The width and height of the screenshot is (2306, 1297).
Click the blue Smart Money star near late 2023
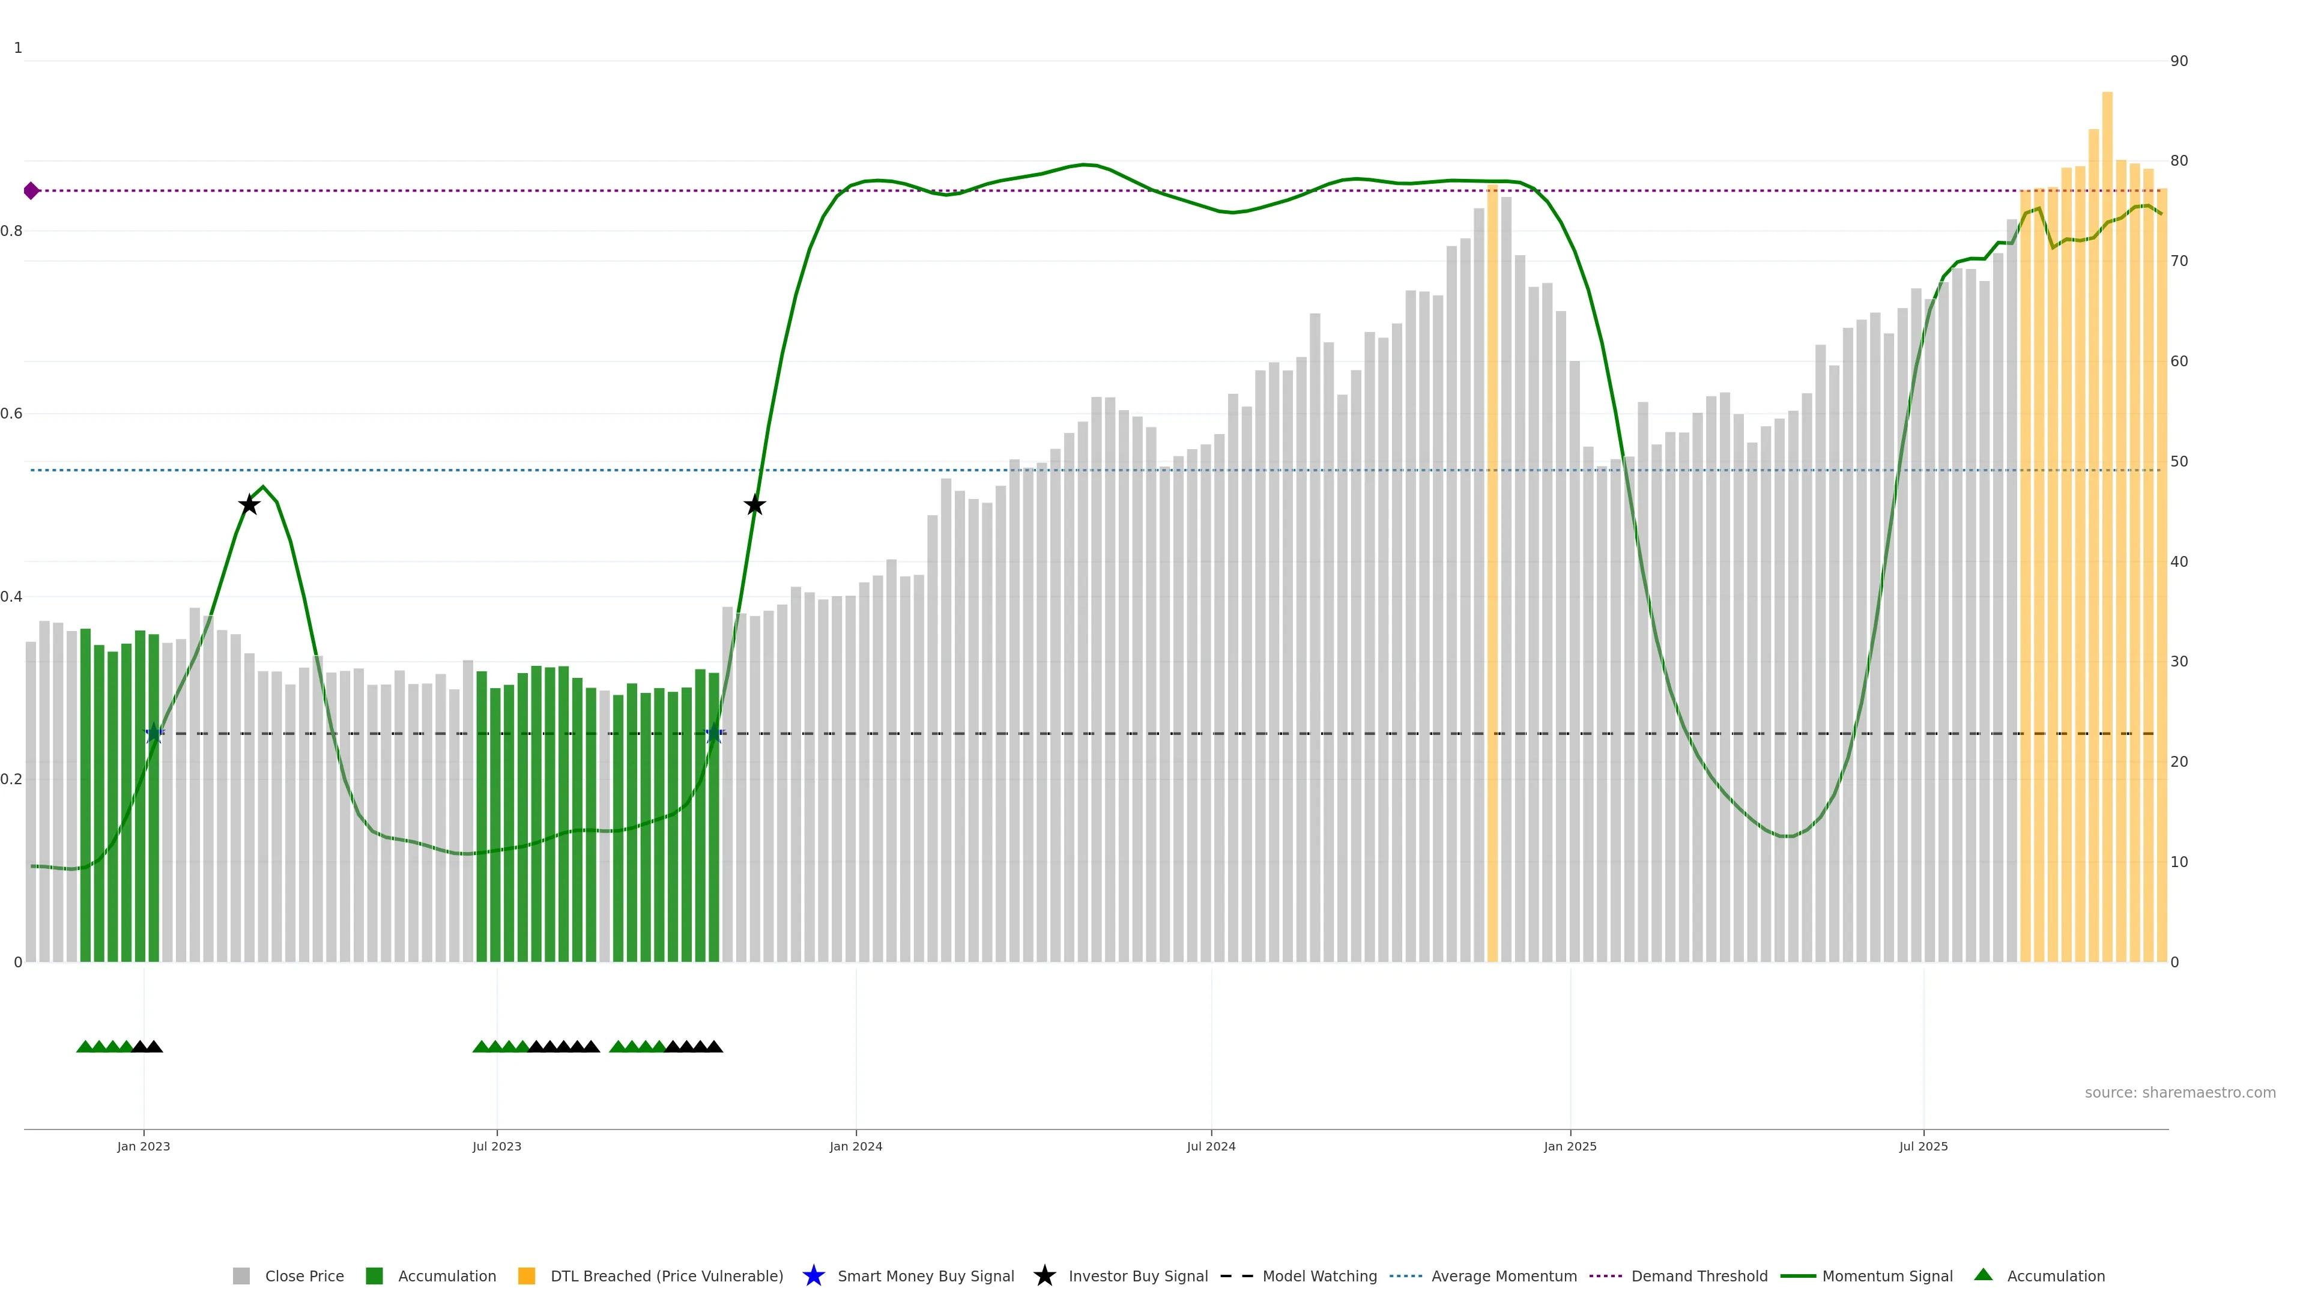713,734
